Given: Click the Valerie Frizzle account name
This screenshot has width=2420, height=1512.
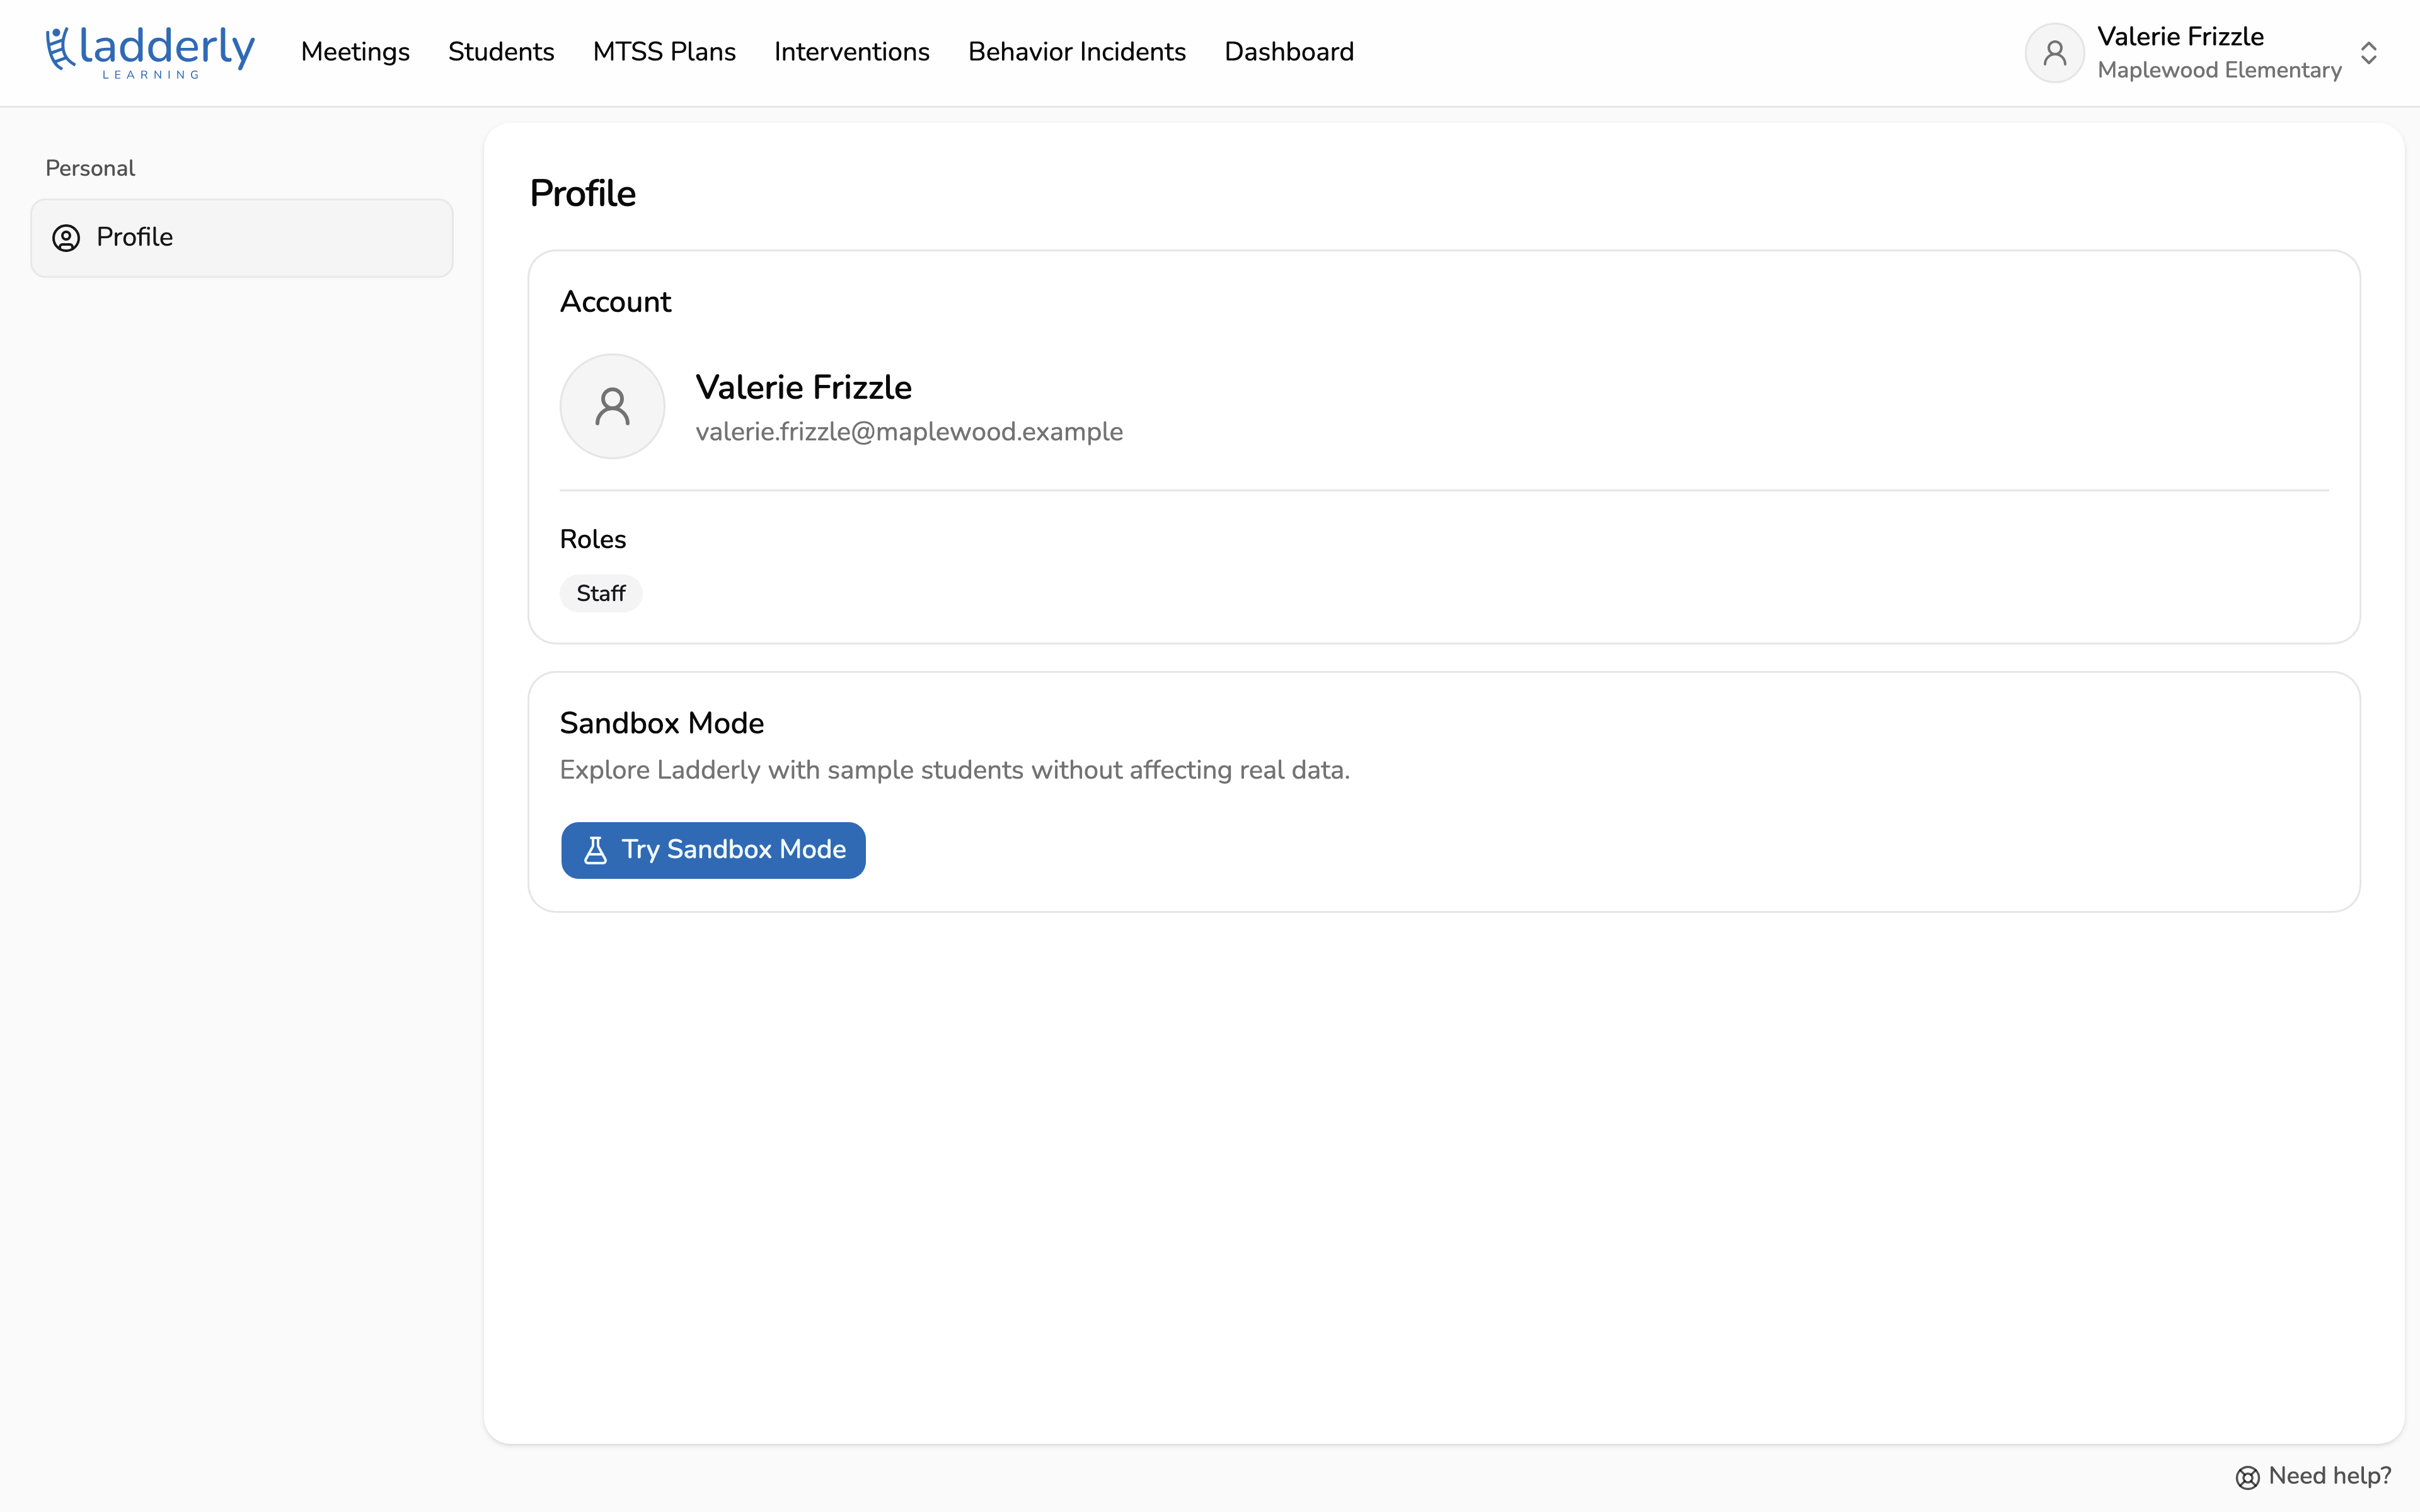Looking at the screenshot, I should tap(803, 387).
